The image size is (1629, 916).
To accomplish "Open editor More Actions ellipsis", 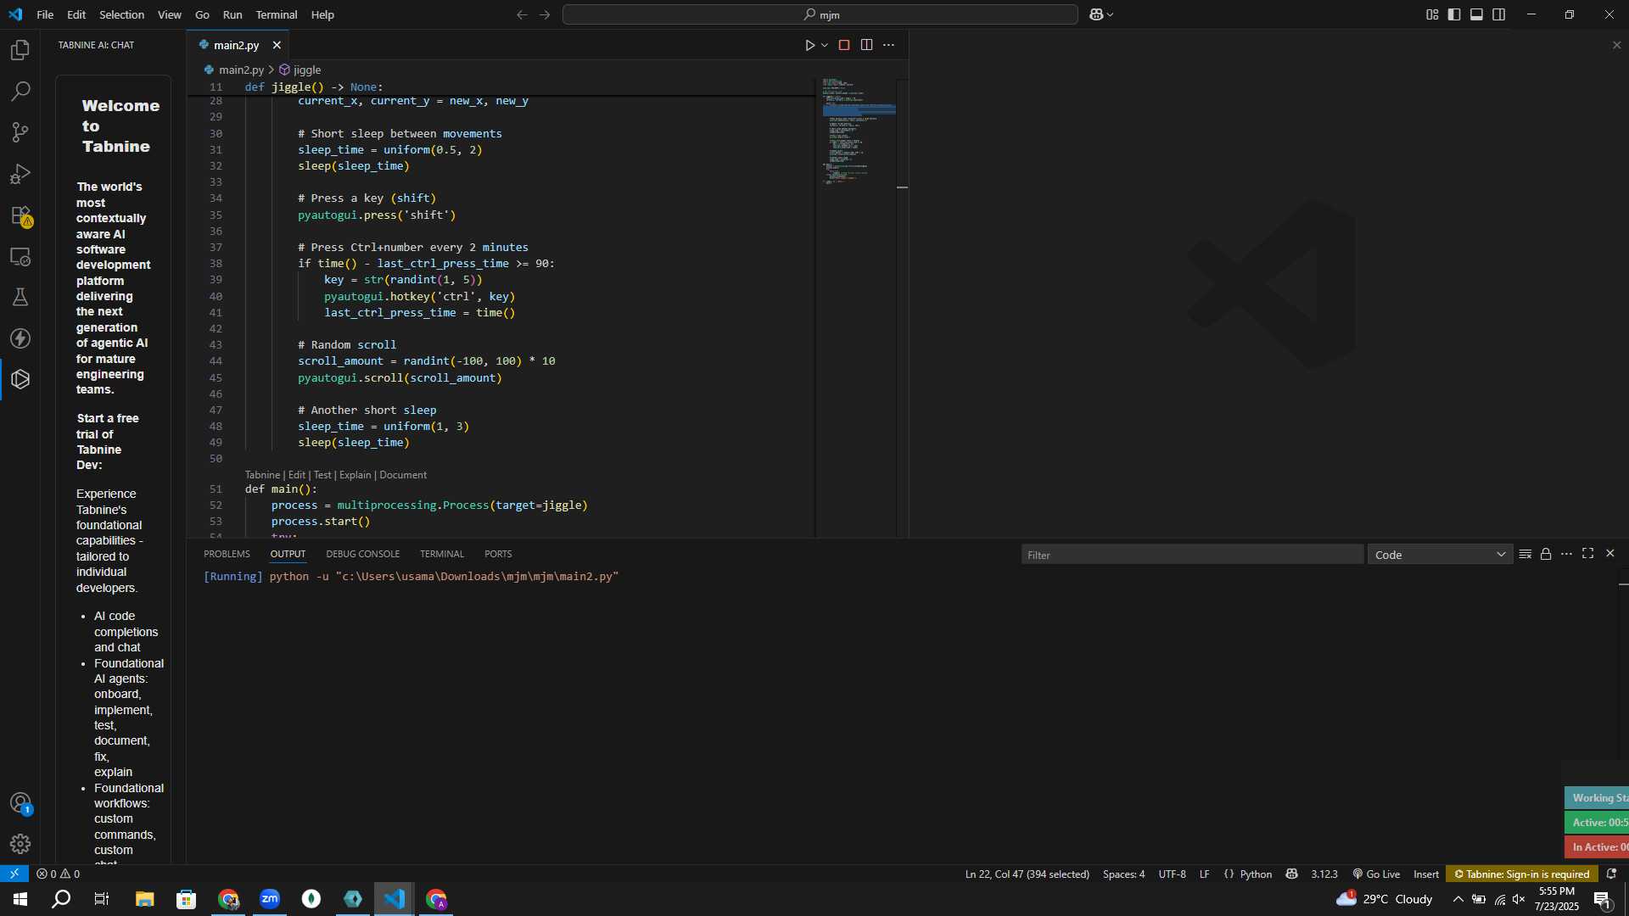I will point(888,45).
